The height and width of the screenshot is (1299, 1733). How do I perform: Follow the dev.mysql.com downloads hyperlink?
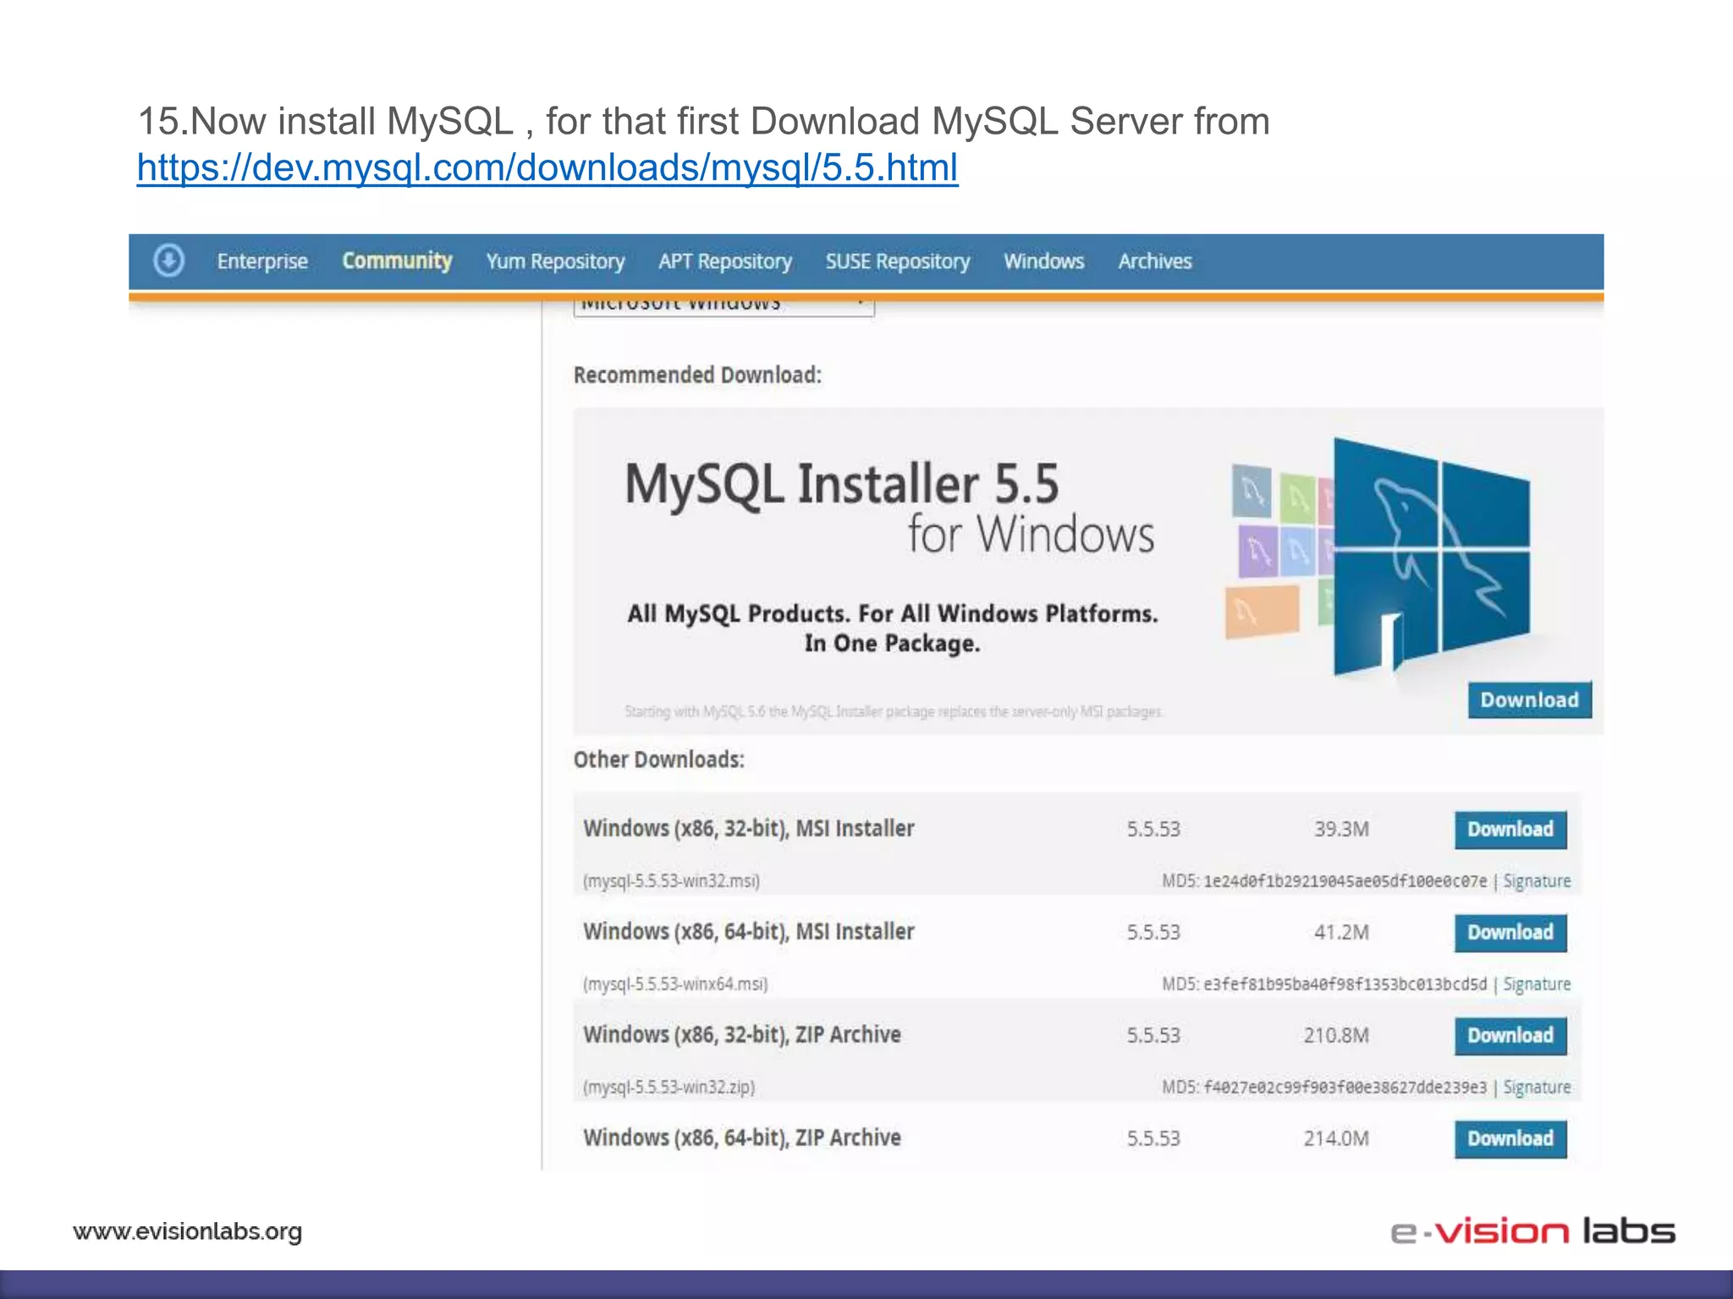click(x=547, y=167)
